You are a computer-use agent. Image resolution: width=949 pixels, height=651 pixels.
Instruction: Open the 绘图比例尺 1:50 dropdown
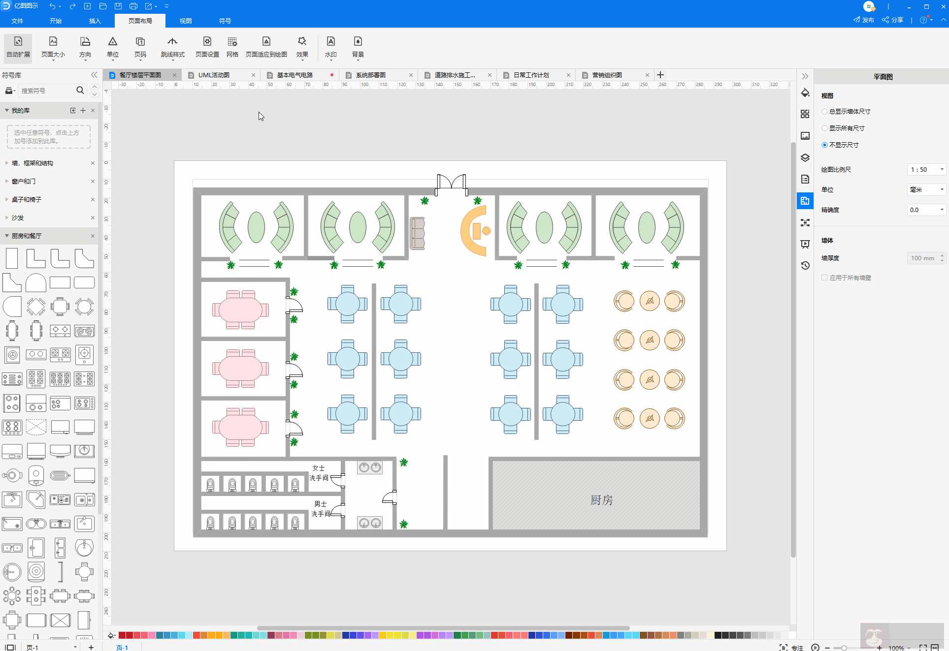click(926, 170)
